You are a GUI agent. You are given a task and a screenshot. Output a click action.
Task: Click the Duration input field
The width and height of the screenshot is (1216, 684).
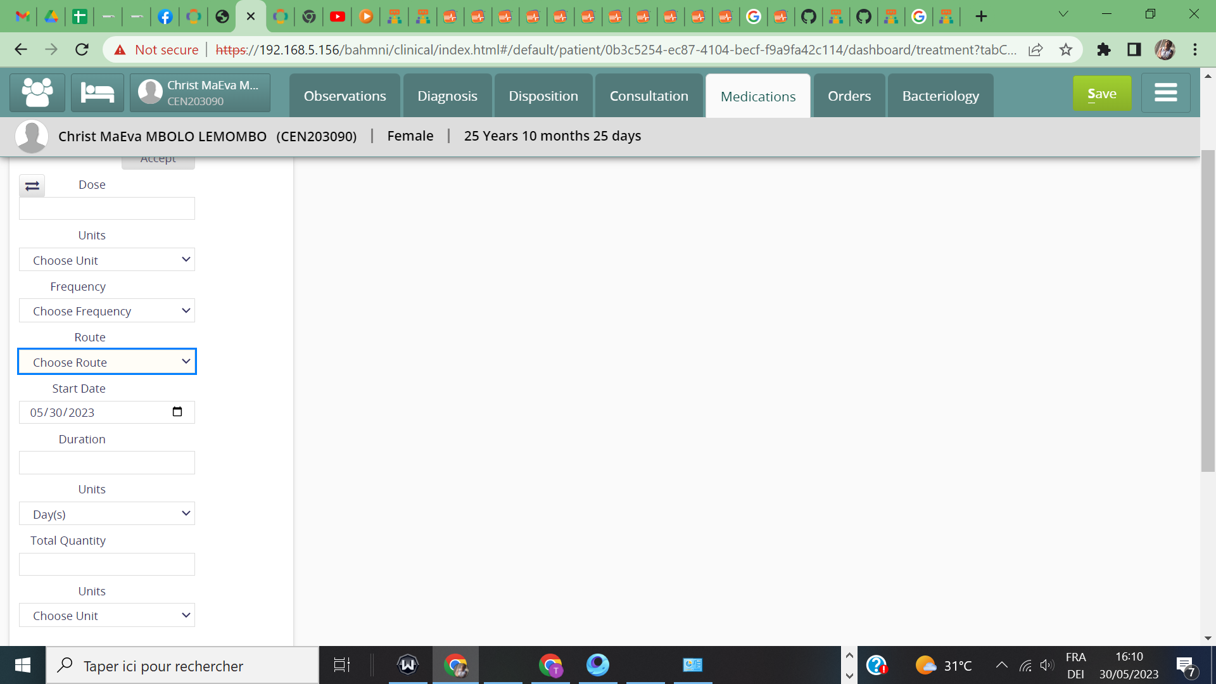click(x=107, y=462)
